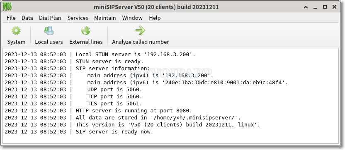Close the miniSIPServer window

(335, 7)
